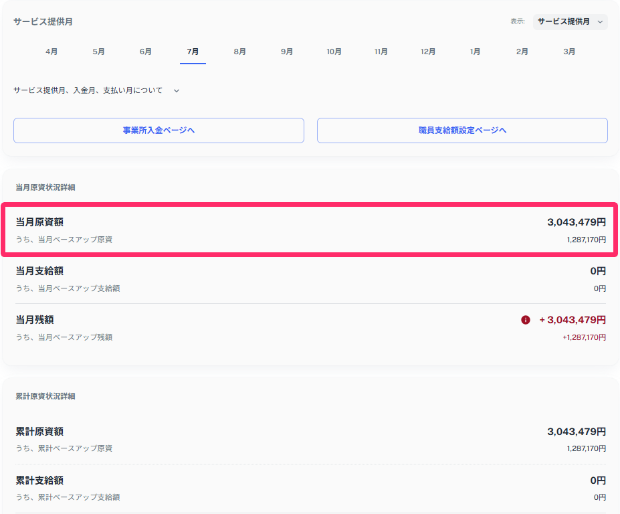Screen dimensions: 620x514
Task: Open the 5月 month view
Action: point(98,51)
